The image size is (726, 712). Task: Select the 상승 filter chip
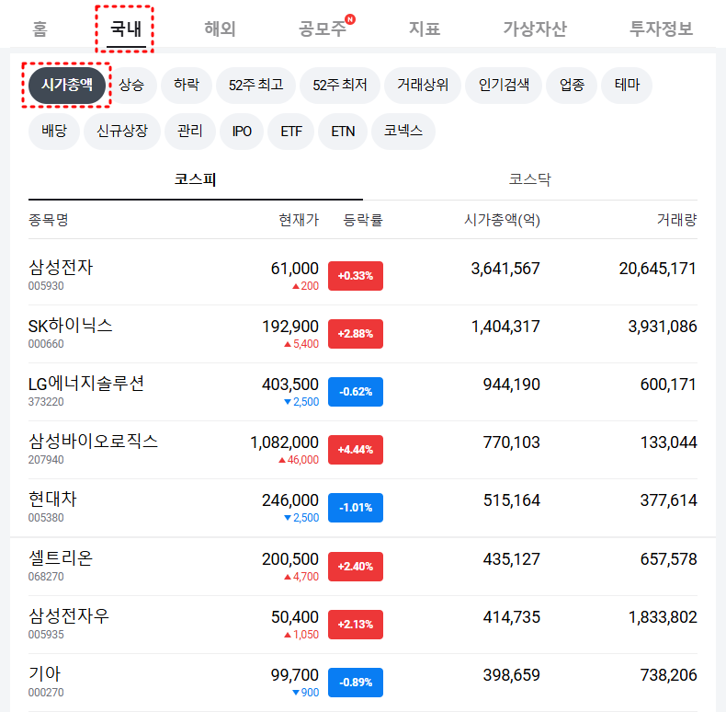(x=131, y=85)
